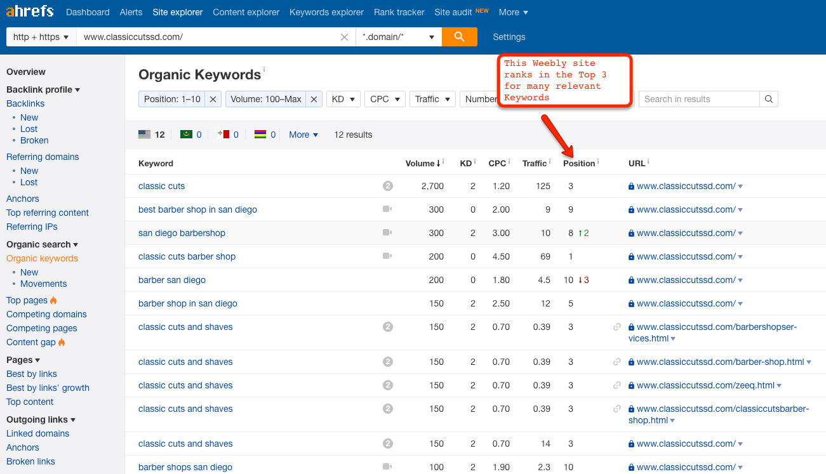This screenshot has height=474, width=826.
Task: Open Competing domains in sidebar
Action: [x=46, y=314]
